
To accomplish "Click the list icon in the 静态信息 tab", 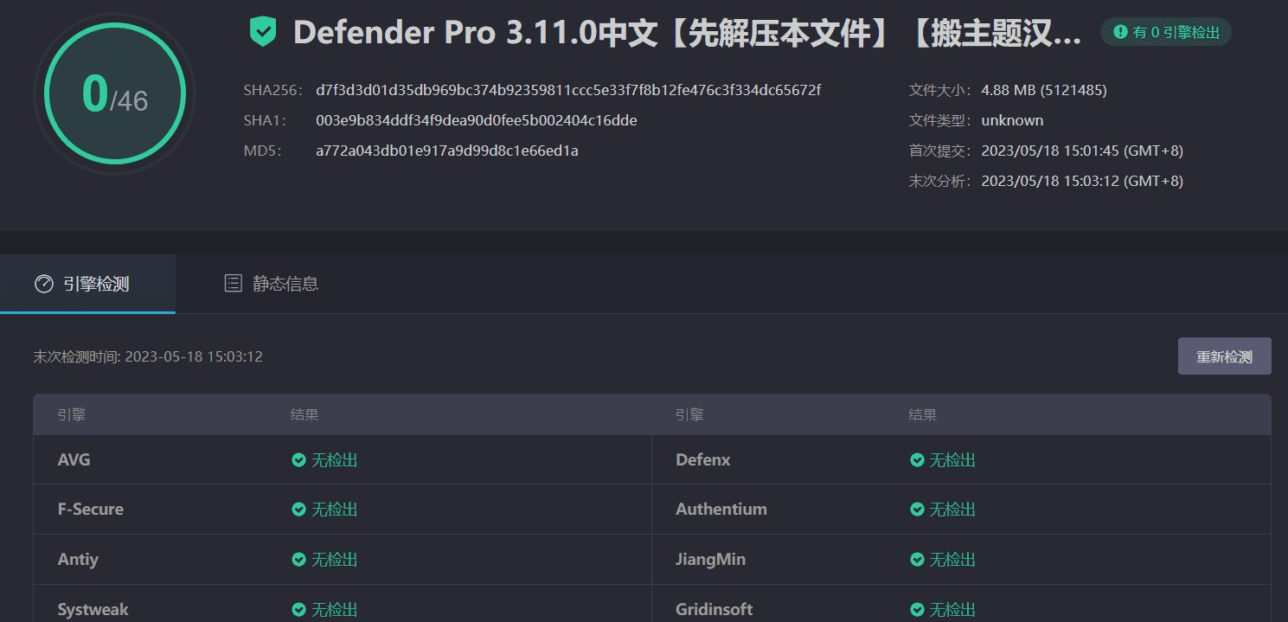I will pos(233,283).
